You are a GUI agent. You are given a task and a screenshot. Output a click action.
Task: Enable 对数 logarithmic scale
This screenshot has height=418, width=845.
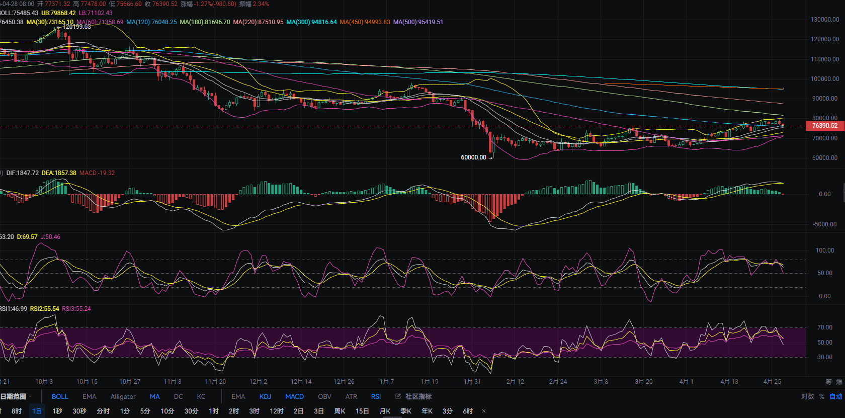click(807, 396)
